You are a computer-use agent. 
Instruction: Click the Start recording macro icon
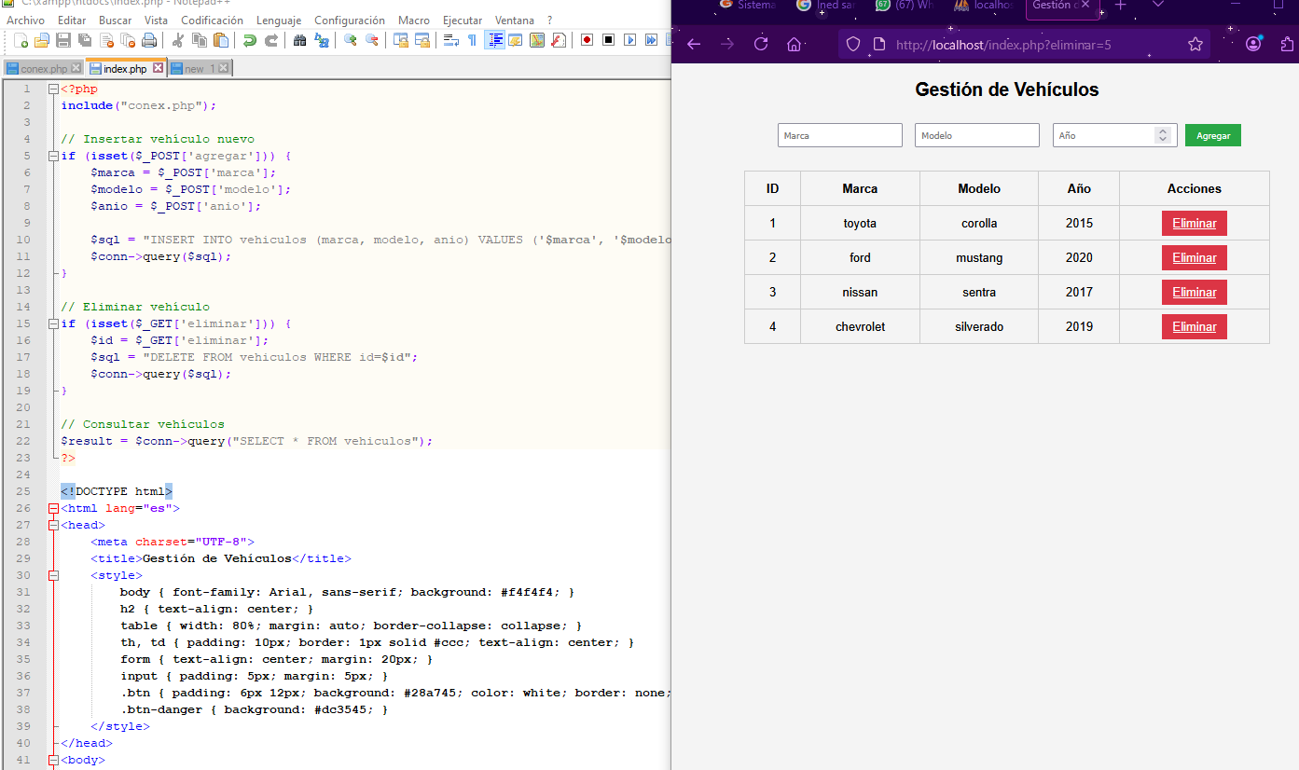coord(587,40)
